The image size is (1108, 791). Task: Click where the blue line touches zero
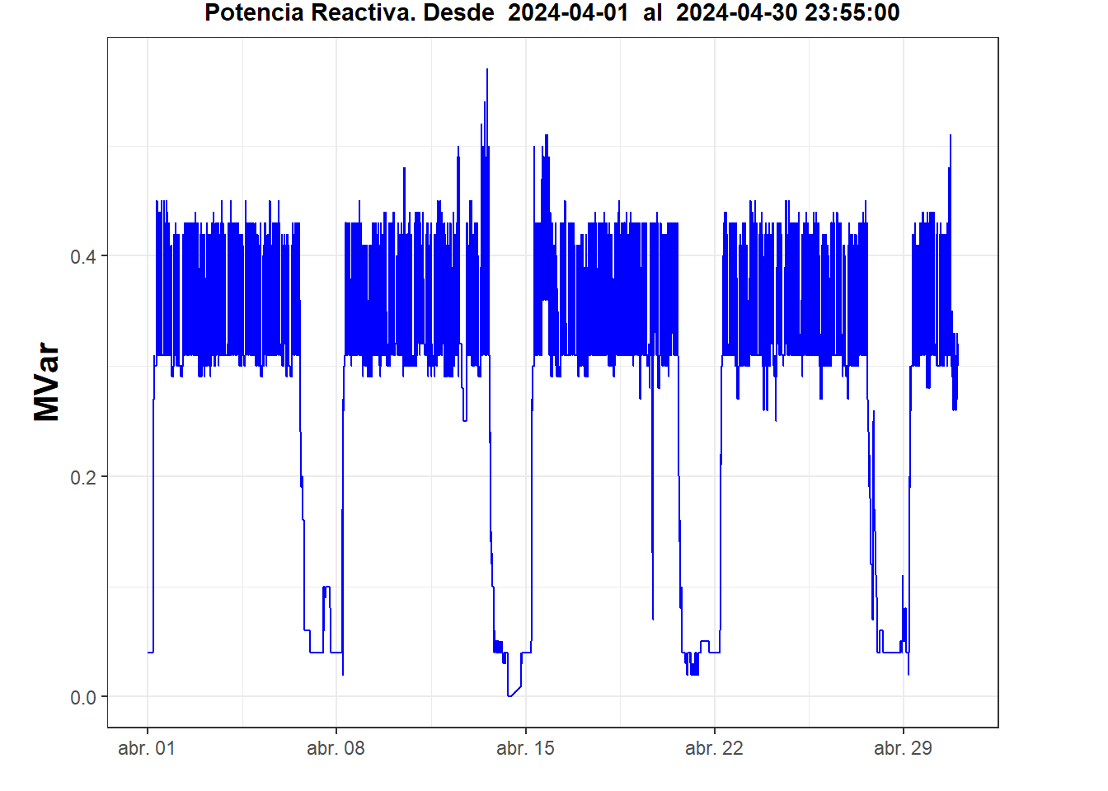510,695
